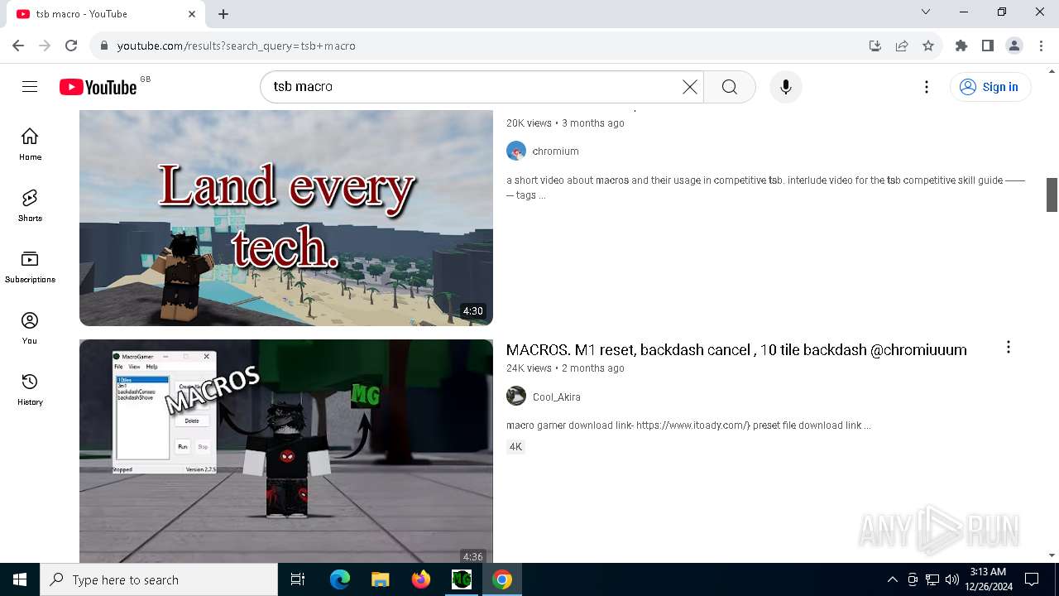Open the network icon in the tray

tap(932, 579)
